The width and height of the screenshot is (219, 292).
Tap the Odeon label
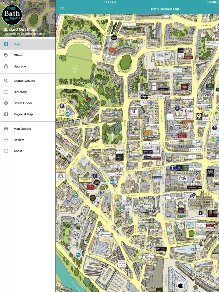click(76, 199)
